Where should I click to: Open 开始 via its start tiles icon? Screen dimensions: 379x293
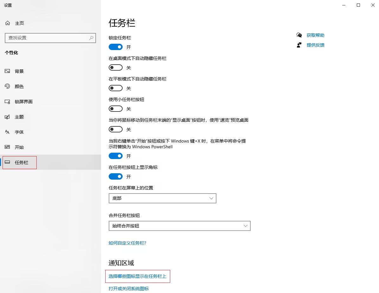[8, 147]
